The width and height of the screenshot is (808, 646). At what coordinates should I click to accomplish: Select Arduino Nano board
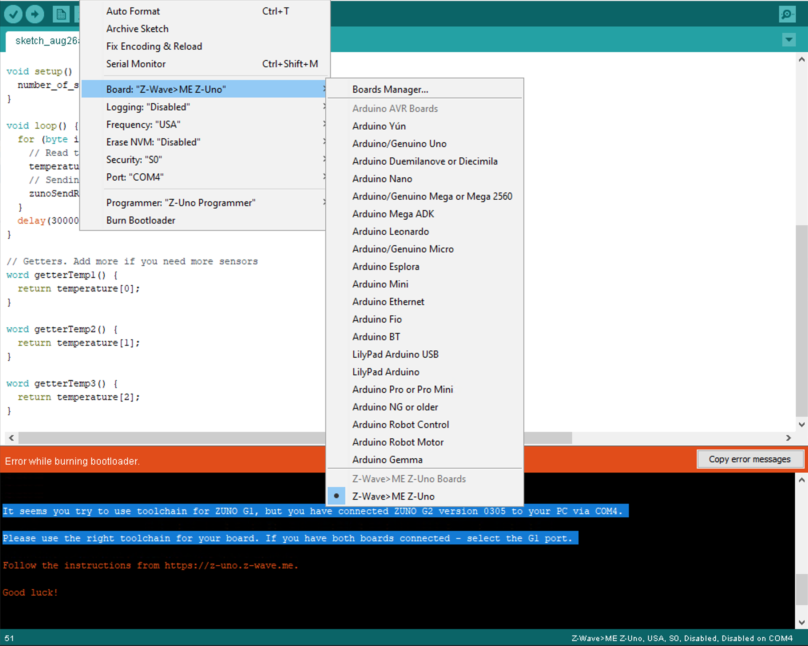point(425,179)
